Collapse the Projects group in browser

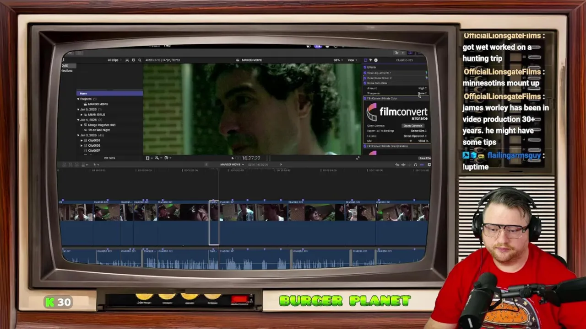click(78, 99)
